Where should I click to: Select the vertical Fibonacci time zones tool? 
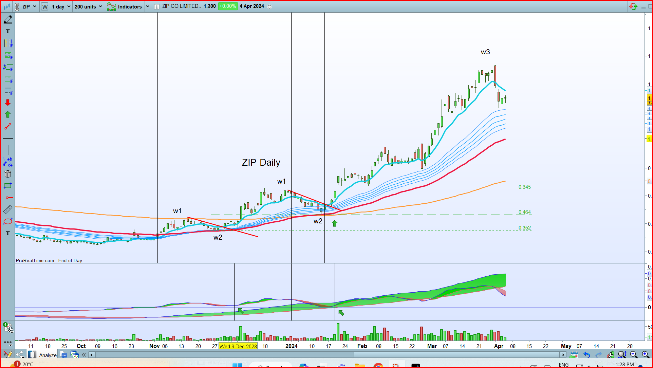coord(8,43)
